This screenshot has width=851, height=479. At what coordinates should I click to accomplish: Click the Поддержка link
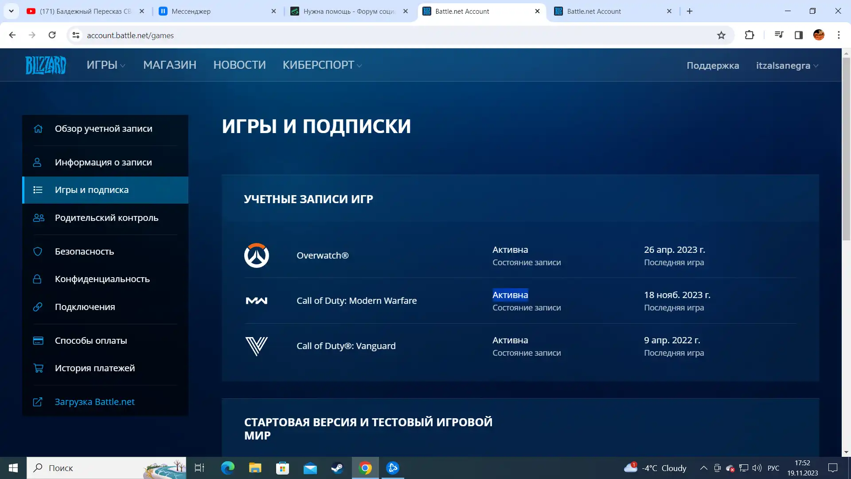pyautogui.click(x=713, y=66)
